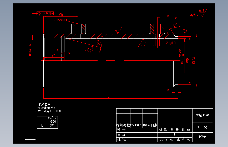
Task: Select the 36 dimension text
Action: click(167, 16)
